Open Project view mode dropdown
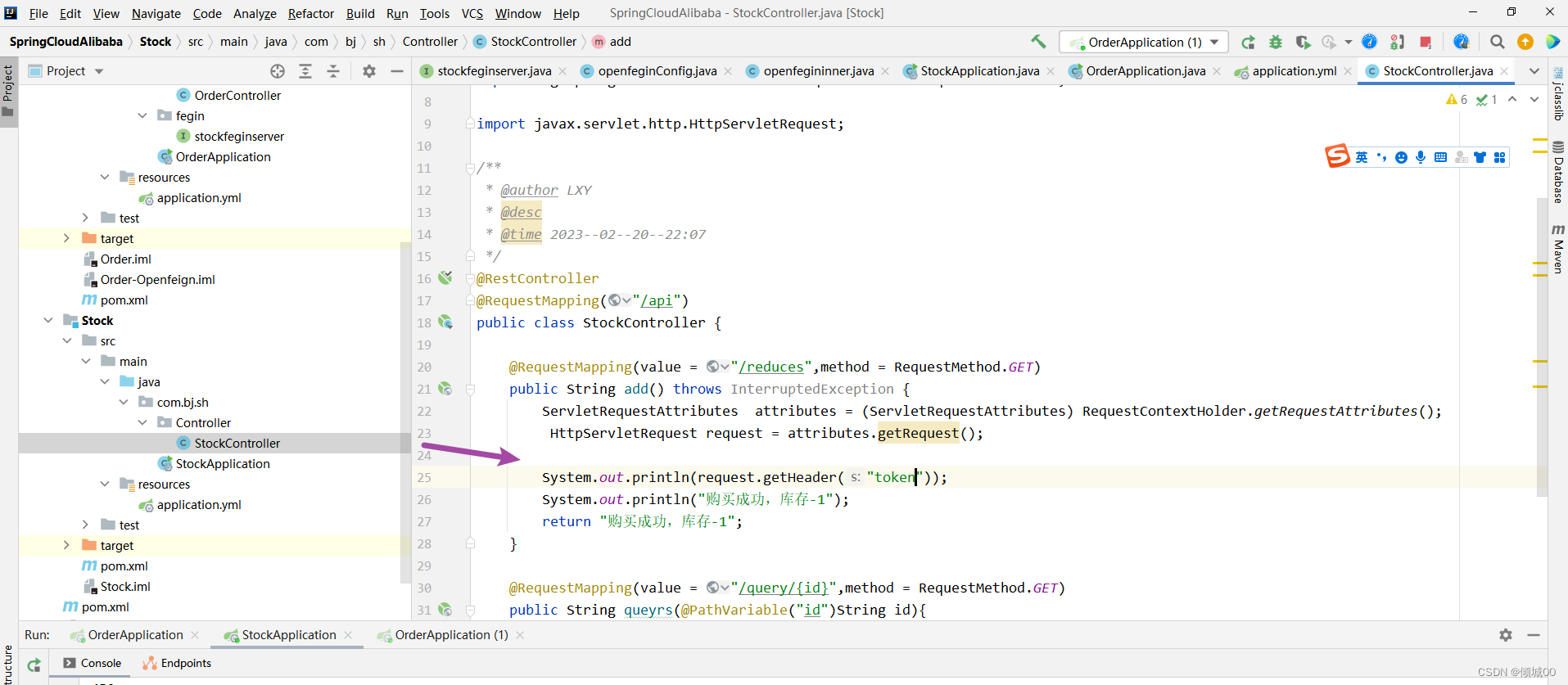Viewport: 1568px width, 685px height. pos(99,71)
